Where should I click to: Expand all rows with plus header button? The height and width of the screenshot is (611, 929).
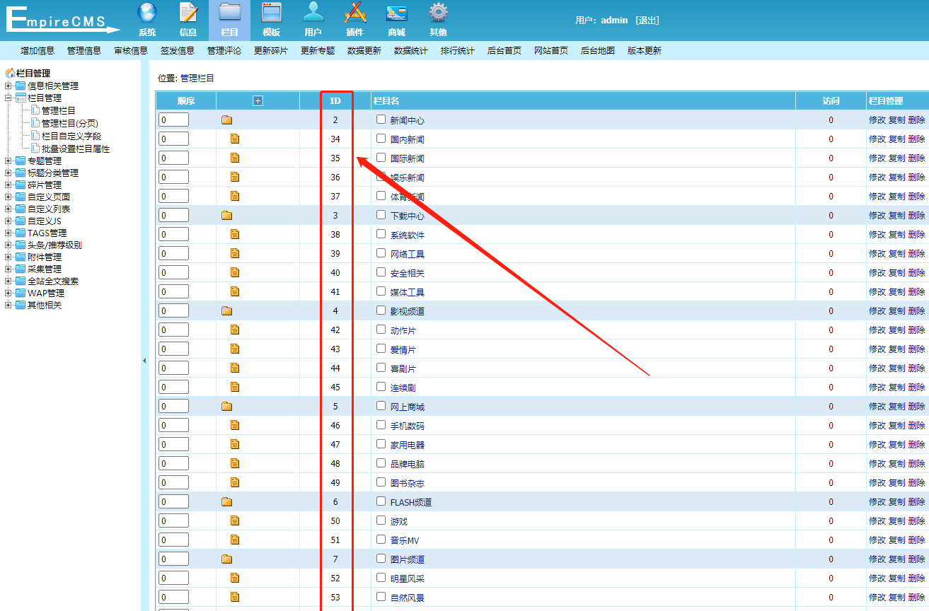point(258,101)
